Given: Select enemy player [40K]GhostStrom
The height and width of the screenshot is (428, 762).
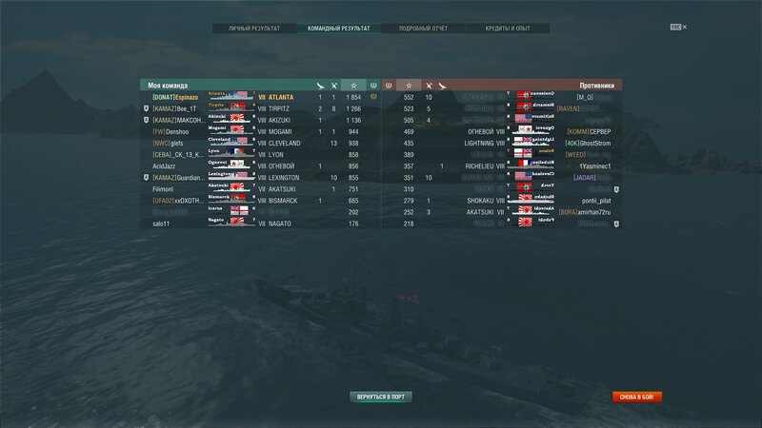Looking at the screenshot, I should coord(588,144).
